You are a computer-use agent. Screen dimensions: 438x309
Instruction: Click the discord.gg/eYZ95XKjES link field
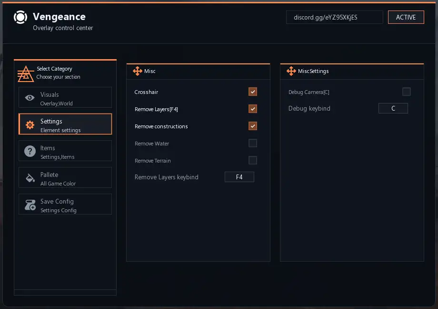pos(334,17)
